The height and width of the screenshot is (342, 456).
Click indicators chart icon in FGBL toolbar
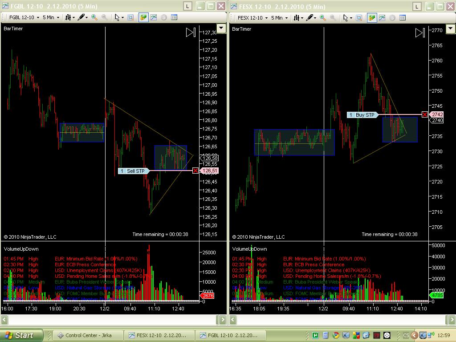[154, 17]
